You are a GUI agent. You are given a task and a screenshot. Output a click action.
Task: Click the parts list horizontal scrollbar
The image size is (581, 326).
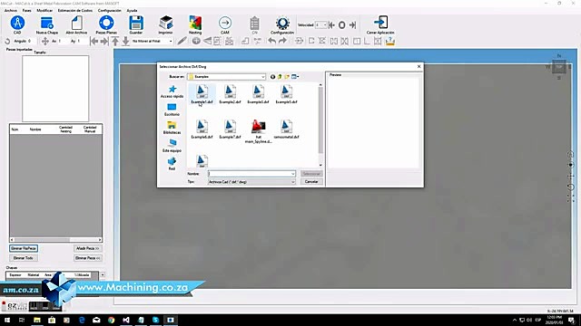coord(56,240)
